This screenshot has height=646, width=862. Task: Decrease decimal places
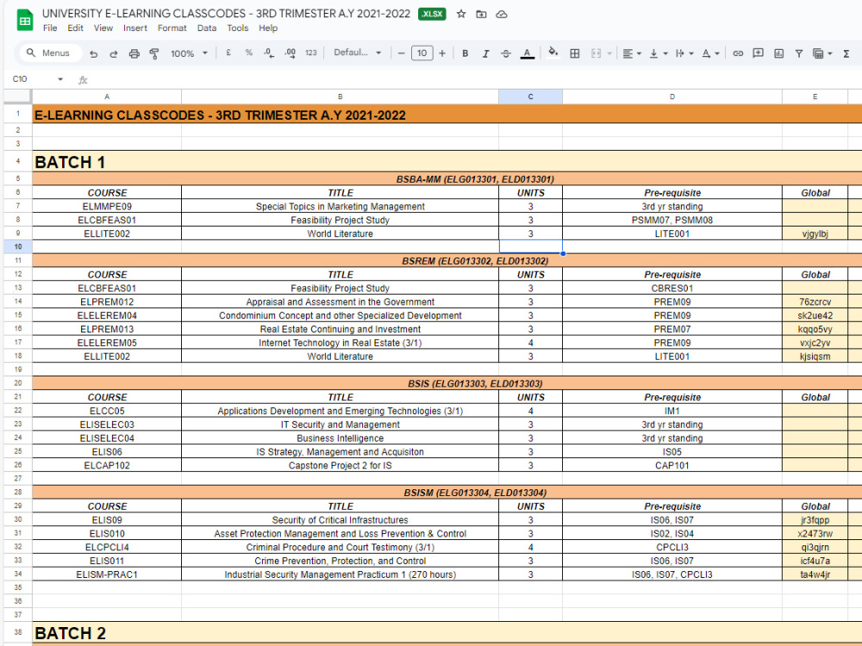tap(269, 53)
